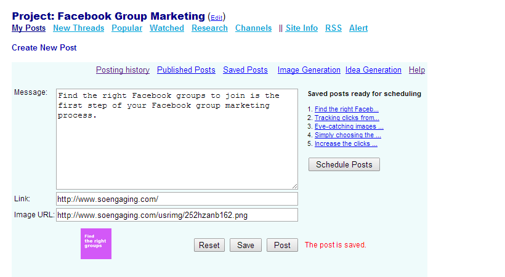Open saved post 'Eye-catching images ...'
This screenshot has width=505, height=277.
pyautogui.click(x=349, y=127)
